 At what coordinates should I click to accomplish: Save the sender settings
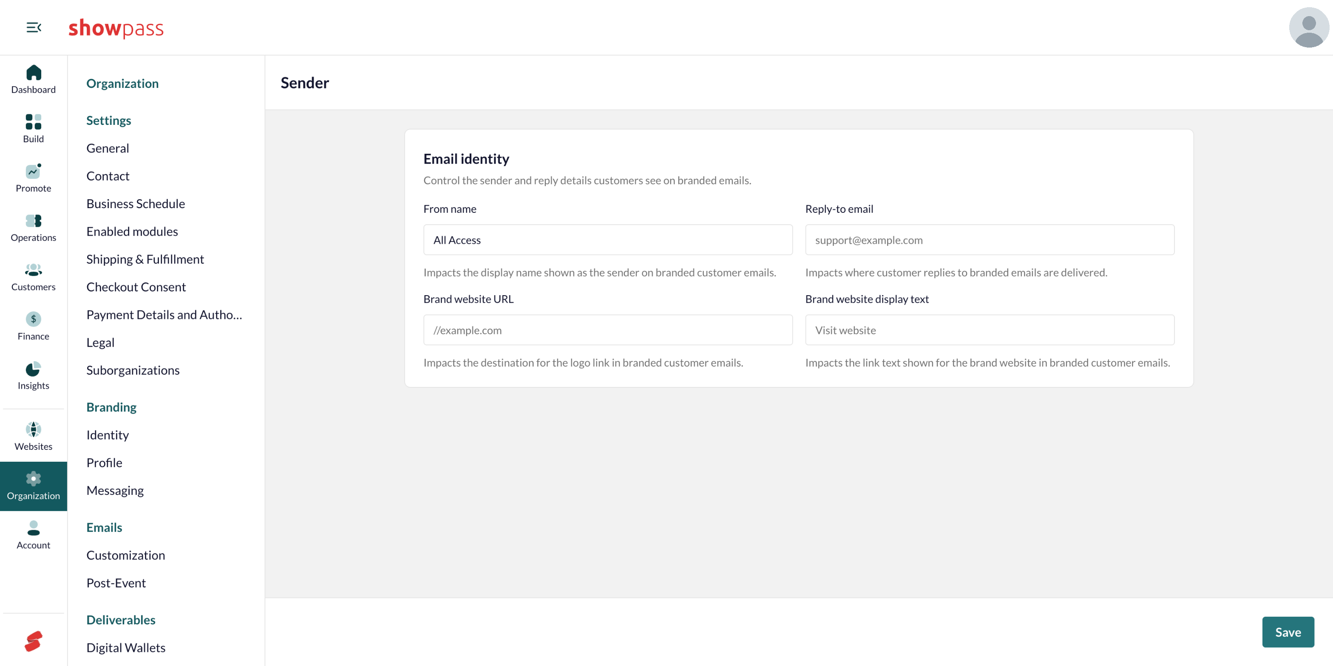click(1288, 632)
